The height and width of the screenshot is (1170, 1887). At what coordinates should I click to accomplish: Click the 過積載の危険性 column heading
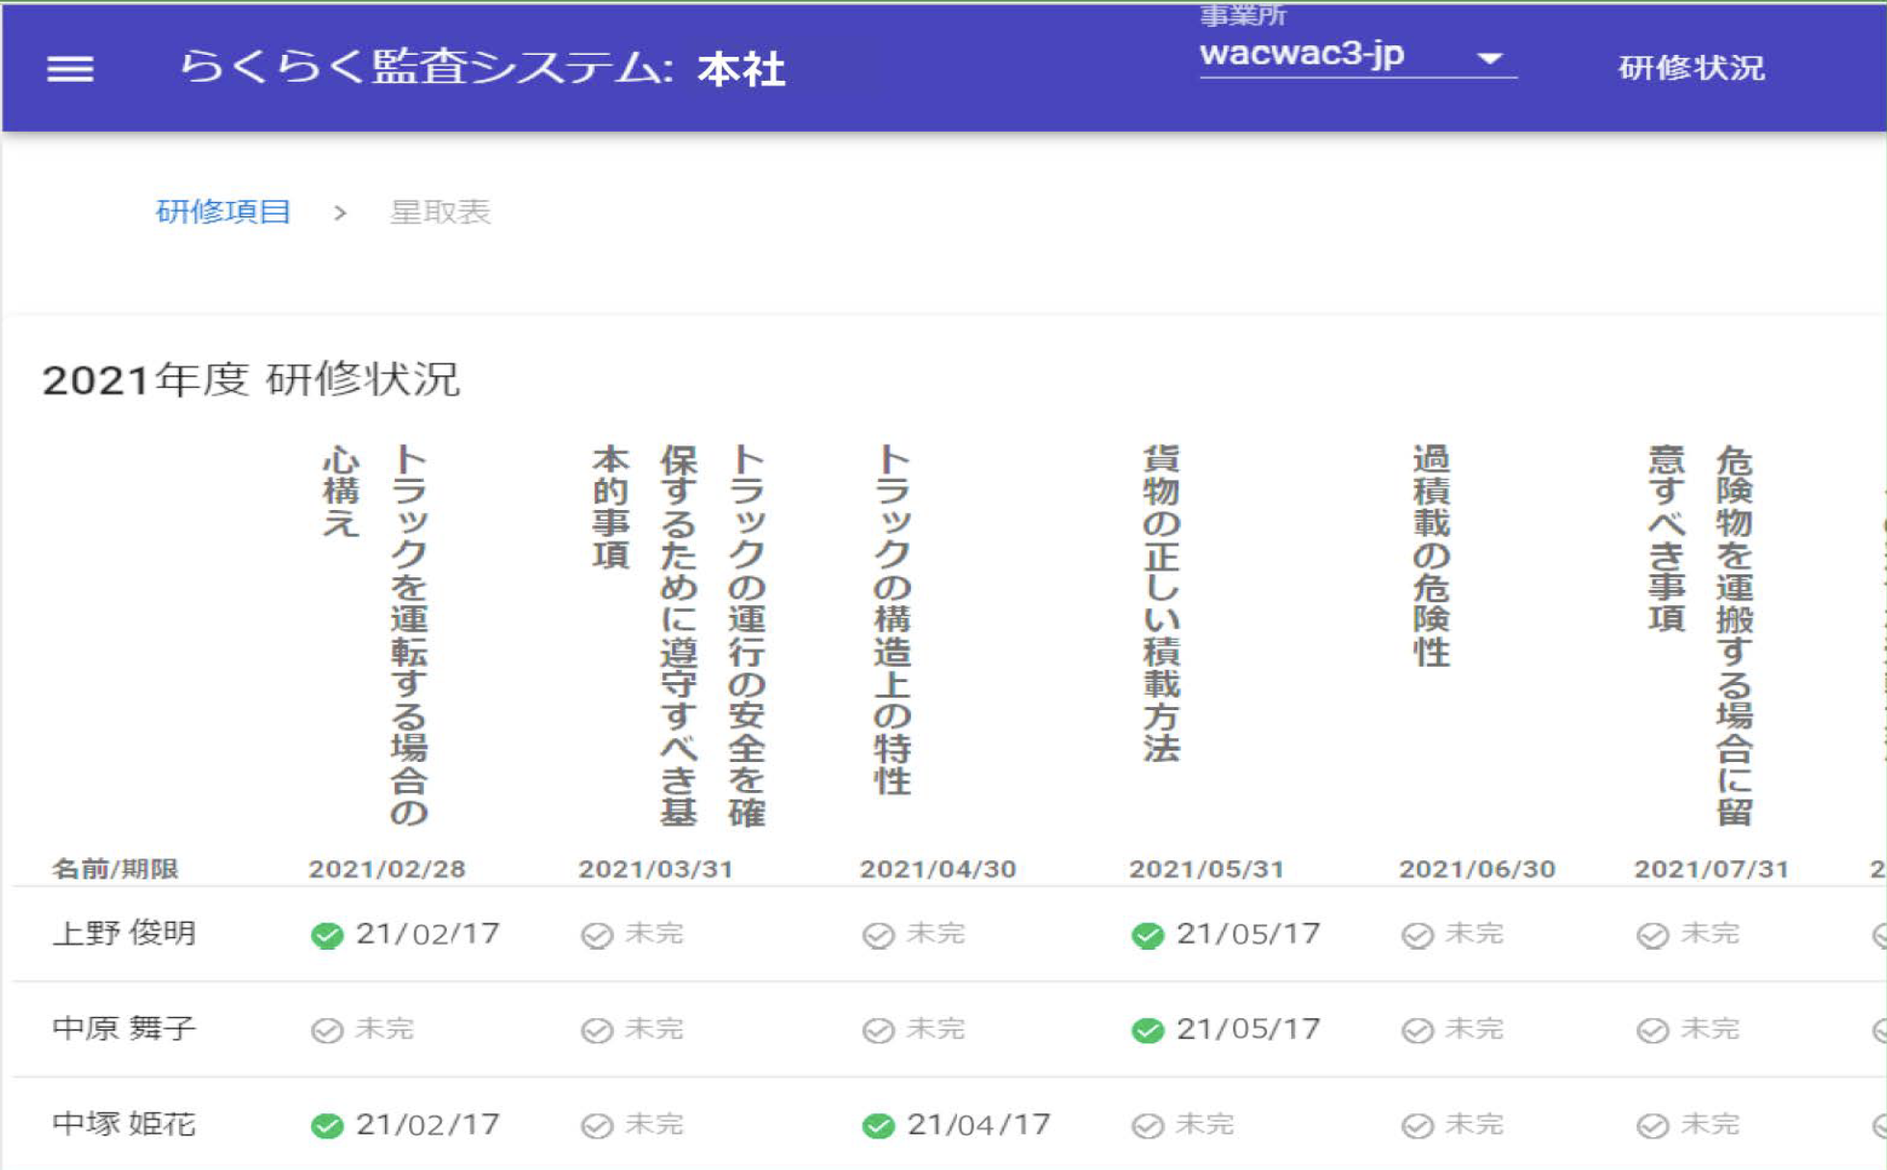coord(1432,555)
